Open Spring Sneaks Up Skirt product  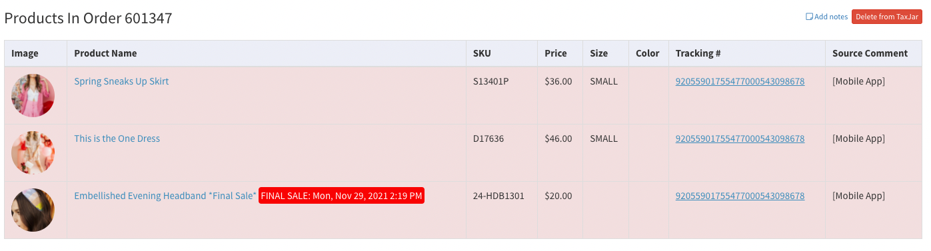[121, 81]
